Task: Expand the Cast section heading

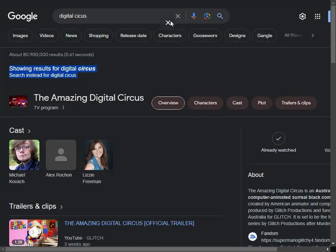Action: [20, 131]
